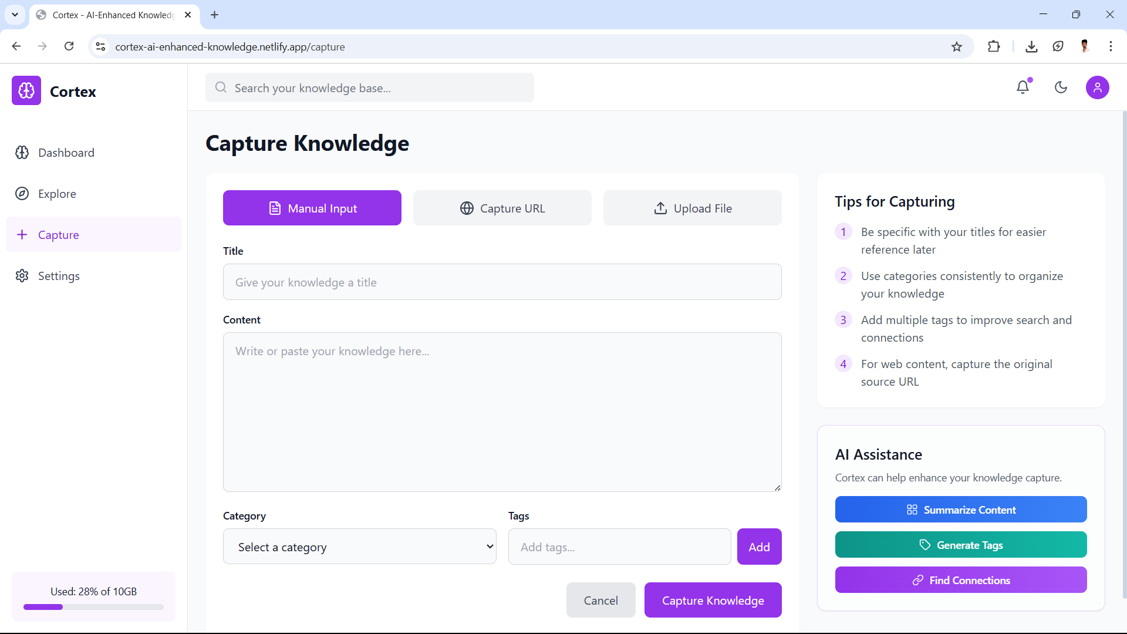Open the user profile avatar

click(x=1097, y=87)
